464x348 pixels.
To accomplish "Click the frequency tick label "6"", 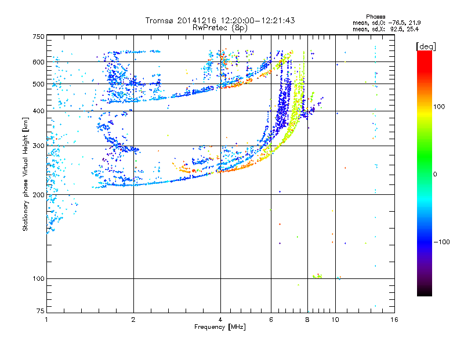I will tap(271, 320).
